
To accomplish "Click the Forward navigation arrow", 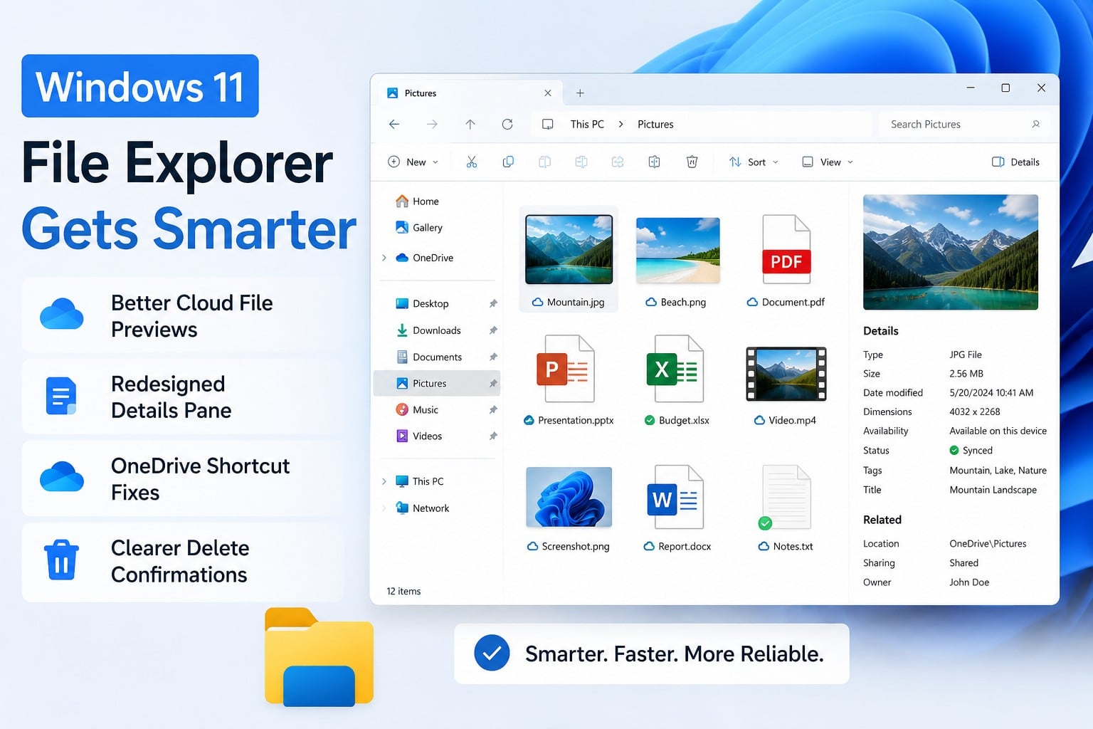I will (x=432, y=124).
